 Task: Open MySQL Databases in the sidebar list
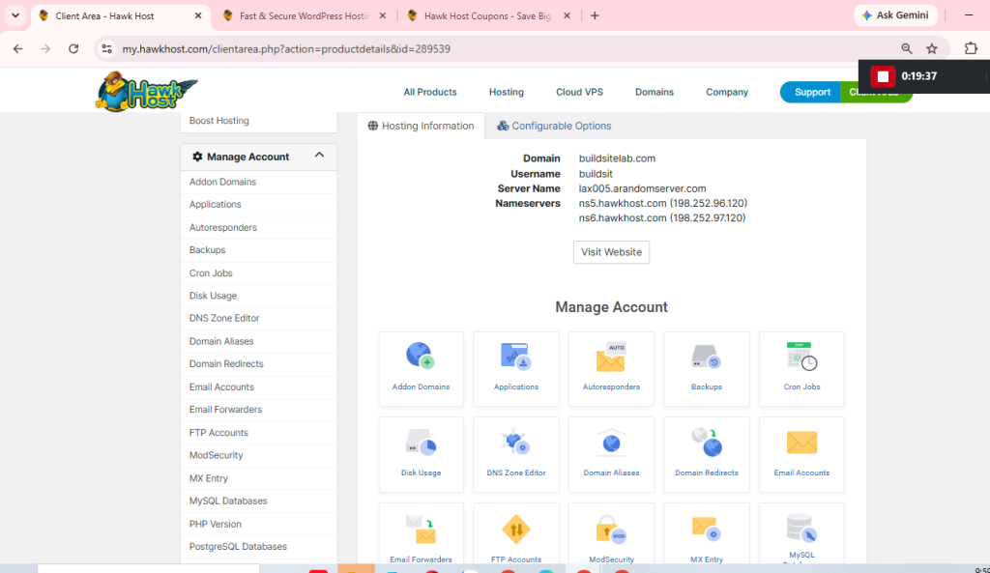[258, 501]
